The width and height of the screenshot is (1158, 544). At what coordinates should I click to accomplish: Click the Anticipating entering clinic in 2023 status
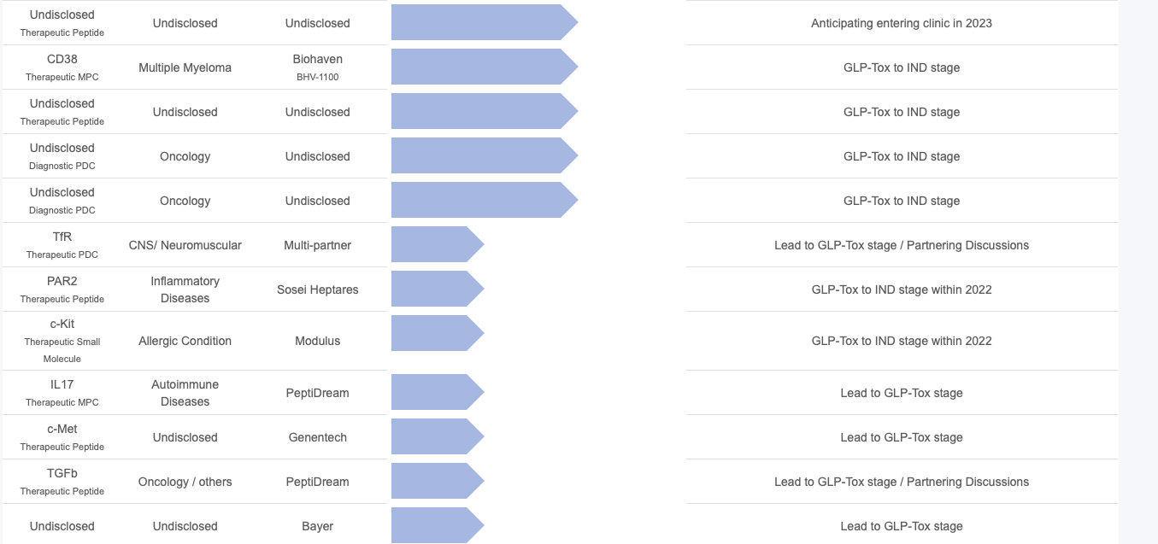pos(902,23)
